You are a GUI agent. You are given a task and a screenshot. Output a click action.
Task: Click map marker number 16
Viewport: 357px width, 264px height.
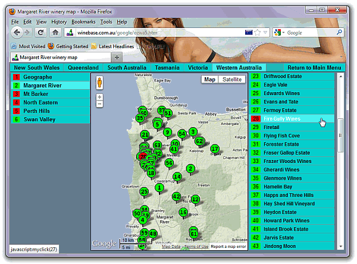click(x=183, y=212)
